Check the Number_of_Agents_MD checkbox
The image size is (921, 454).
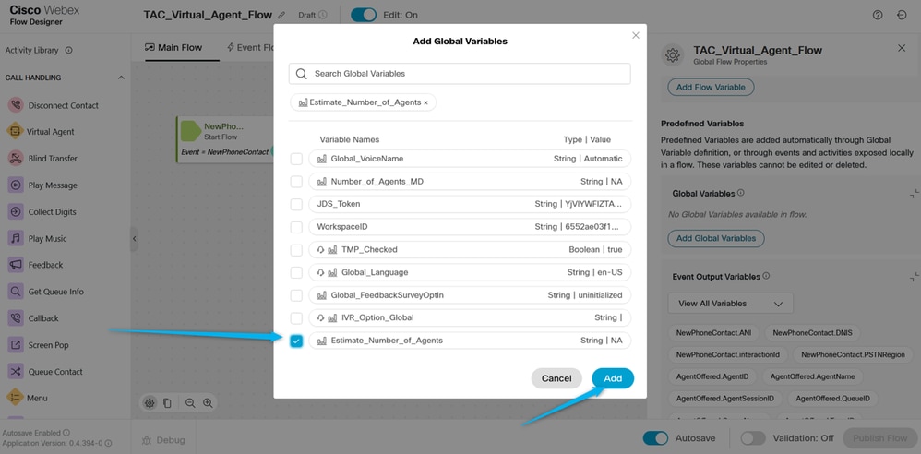(x=296, y=182)
